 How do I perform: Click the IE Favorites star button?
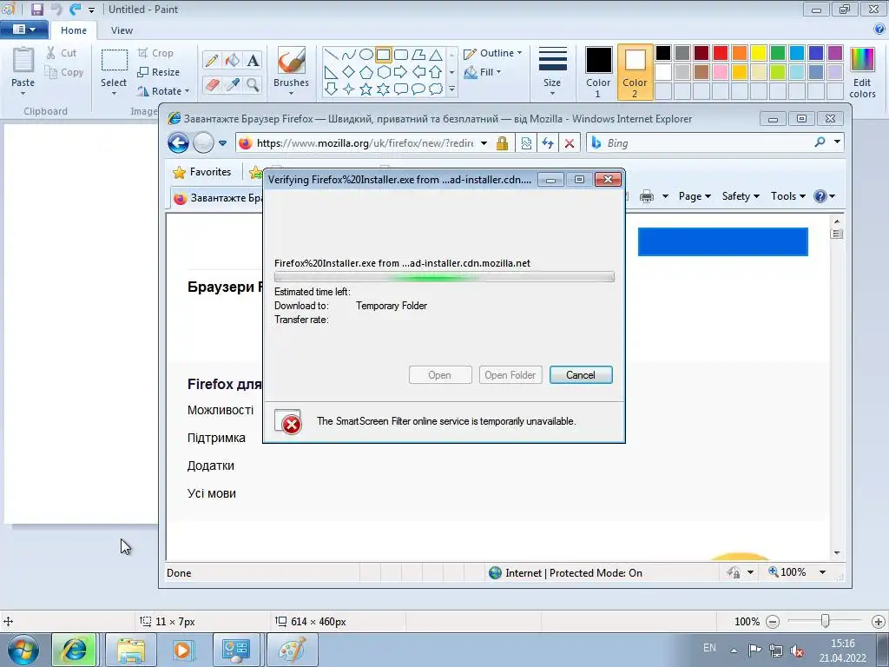[202, 172]
